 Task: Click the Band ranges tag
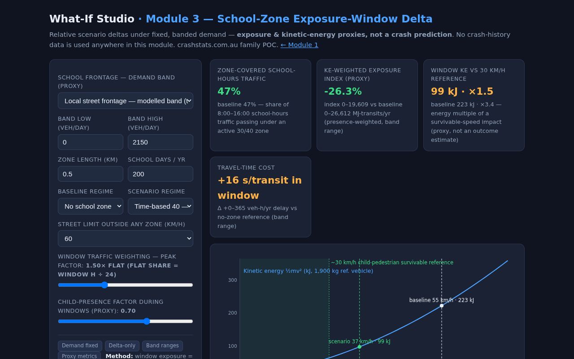click(x=162, y=346)
